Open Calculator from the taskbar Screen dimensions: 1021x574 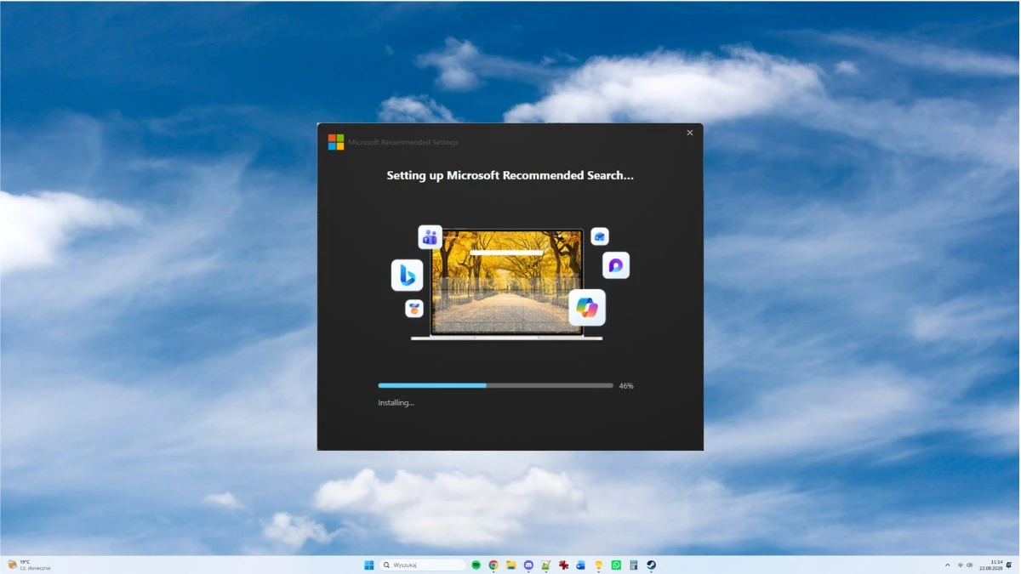(x=634, y=565)
